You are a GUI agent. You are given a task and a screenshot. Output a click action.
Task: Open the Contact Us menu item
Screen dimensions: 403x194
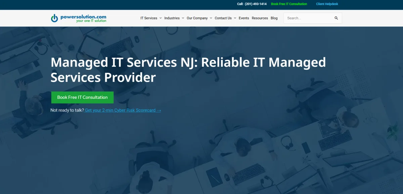pos(223,18)
